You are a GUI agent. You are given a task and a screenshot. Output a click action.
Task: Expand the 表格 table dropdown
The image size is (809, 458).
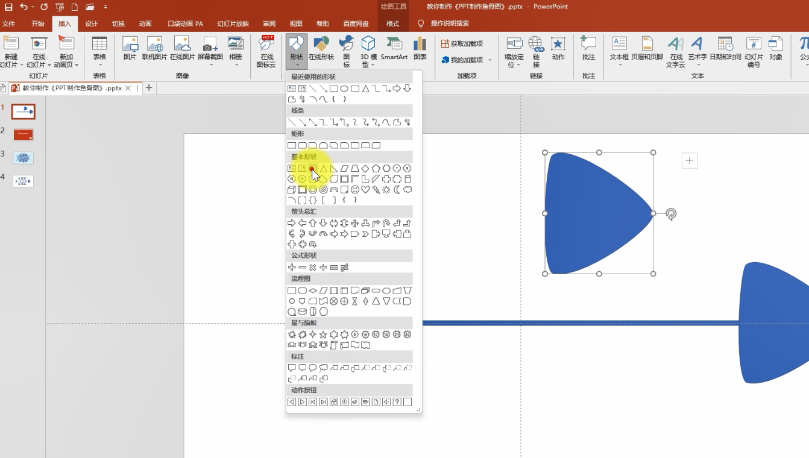[99, 64]
